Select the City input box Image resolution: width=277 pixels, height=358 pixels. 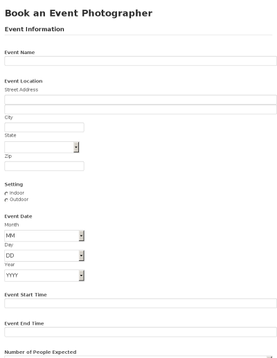pyautogui.click(x=44, y=127)
